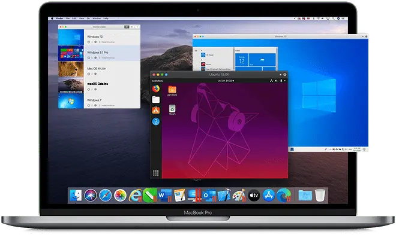Launch Apple TV app in the dock
Viewport: 396px width, 235px height.
pos(254,196)
